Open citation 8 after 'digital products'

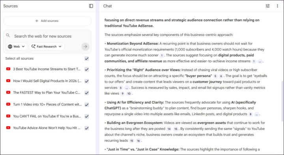pyautogui.click(x=250, y=114)
